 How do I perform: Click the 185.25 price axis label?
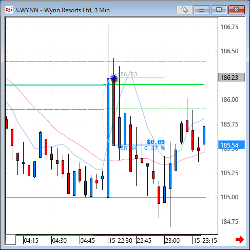tap(229, 173)
